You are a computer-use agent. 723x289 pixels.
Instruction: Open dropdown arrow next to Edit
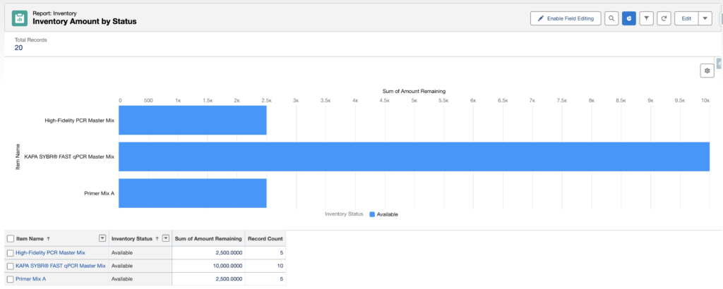click(x=705, y=18)
